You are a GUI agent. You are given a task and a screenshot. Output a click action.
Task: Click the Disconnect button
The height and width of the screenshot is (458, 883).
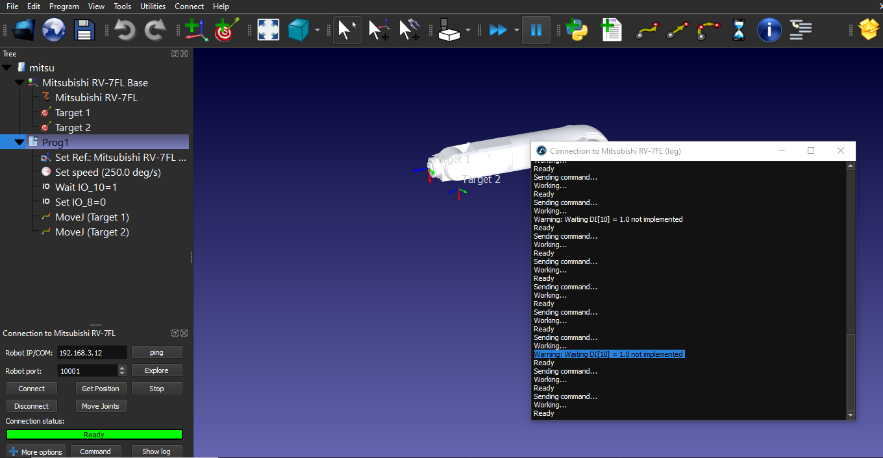click(32, 406)
